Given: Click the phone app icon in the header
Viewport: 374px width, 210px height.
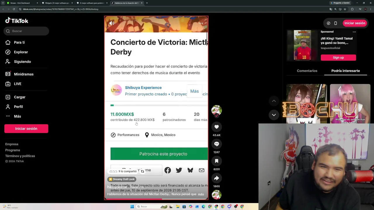Looking at the screenshot, I should 335,23.
